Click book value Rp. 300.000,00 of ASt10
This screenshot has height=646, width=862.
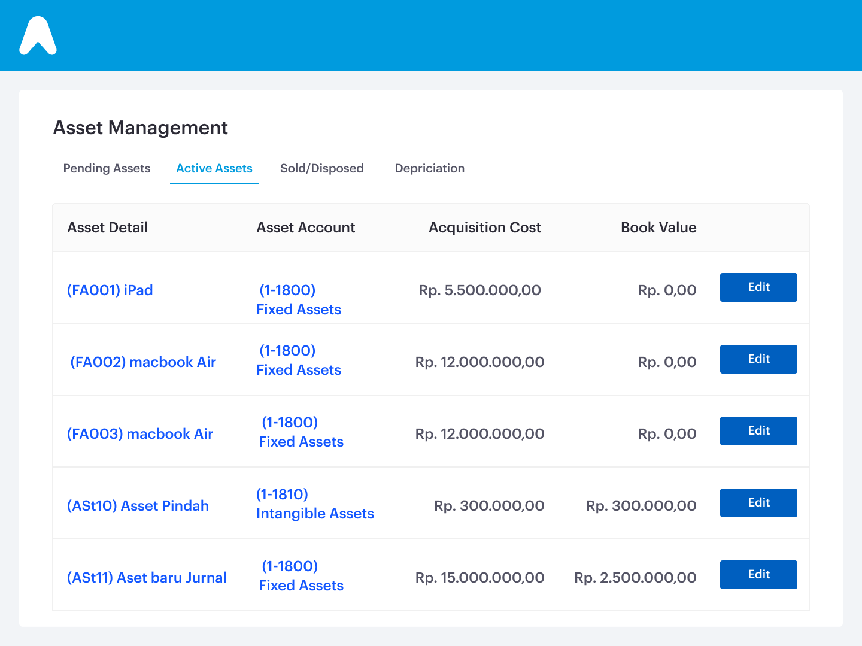[641, 506]
